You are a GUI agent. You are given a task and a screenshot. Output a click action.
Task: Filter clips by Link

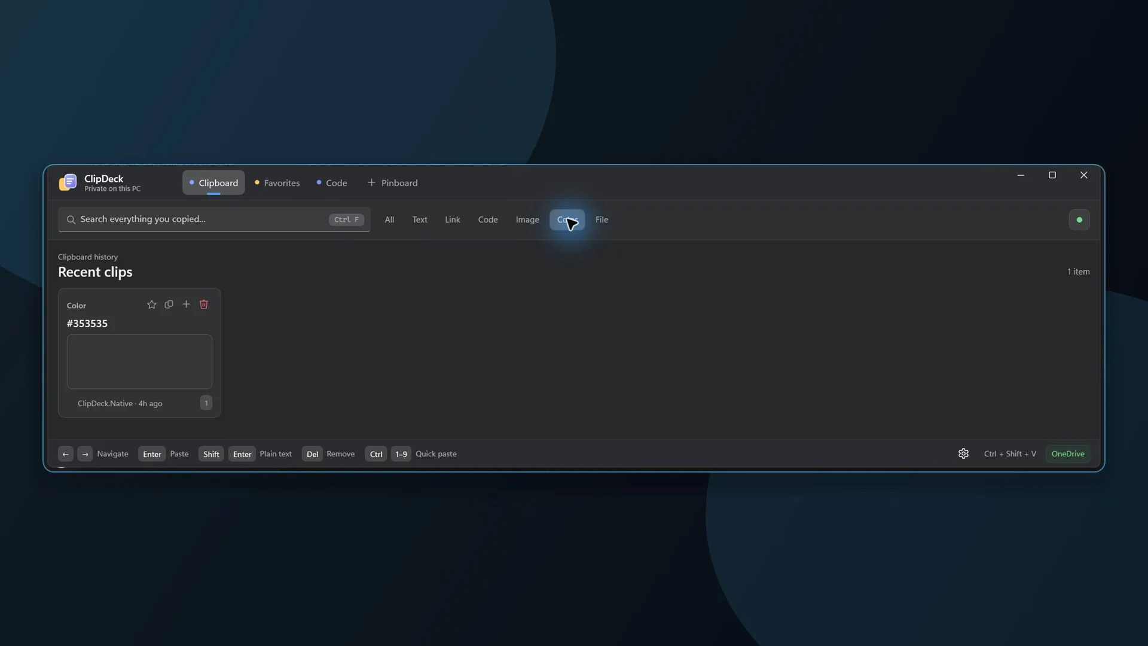tap(453, 220)
